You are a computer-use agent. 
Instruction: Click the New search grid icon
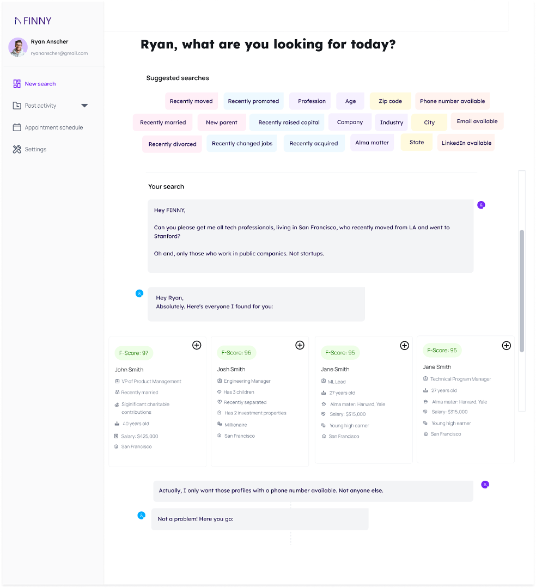17,84
